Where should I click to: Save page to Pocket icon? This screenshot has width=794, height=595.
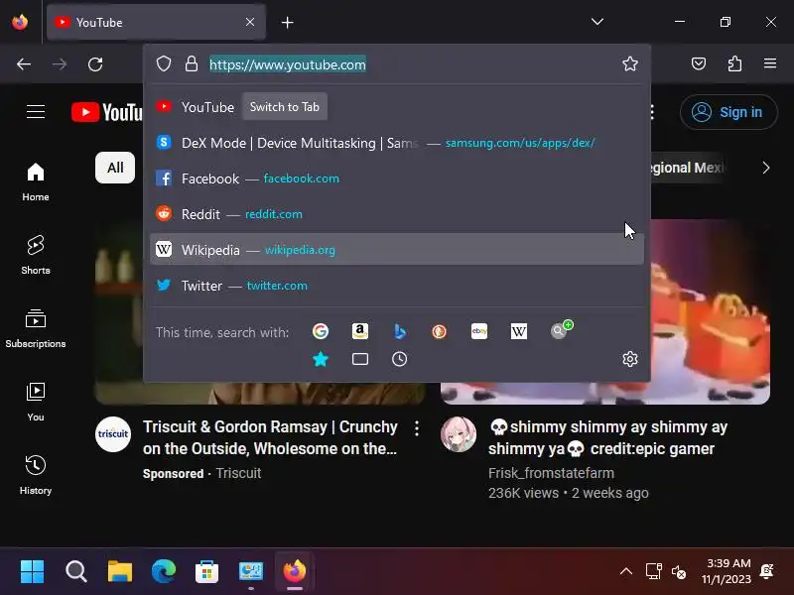click(699, 63)
